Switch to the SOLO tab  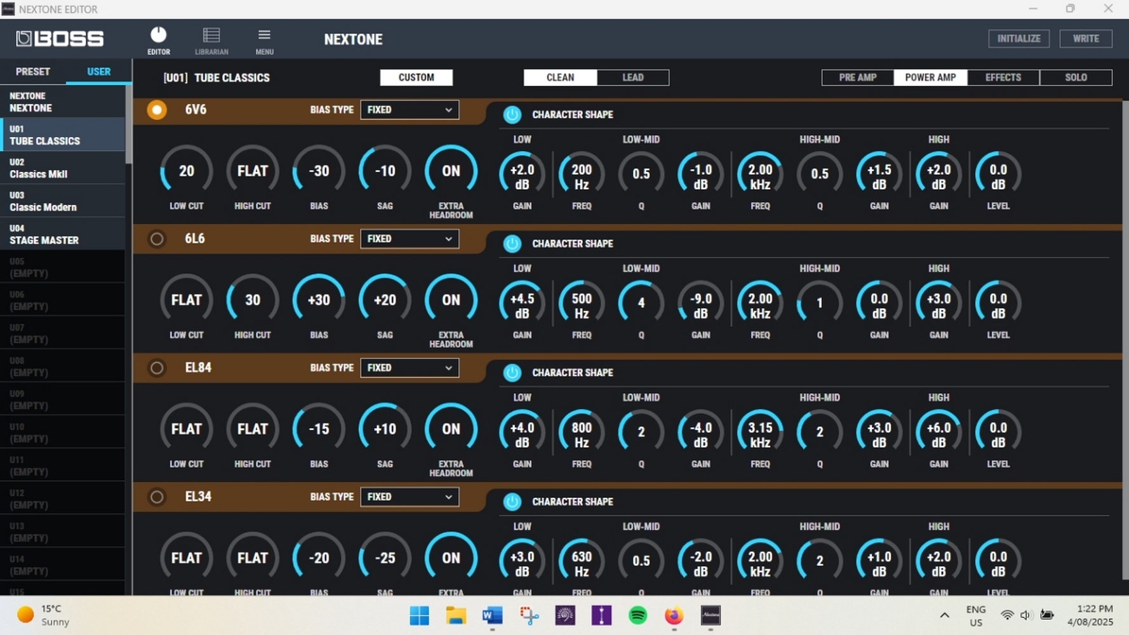point(1076,77)
